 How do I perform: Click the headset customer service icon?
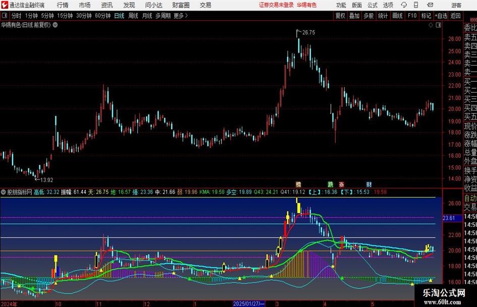pos(404,5)
